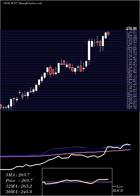This screenshot has width=140, height=196.
Task: Click the <<Live MACD label
Action: coord(118,189)
